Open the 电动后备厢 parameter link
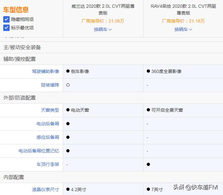This screenshot has height=195, width=223. click(48, 124)
